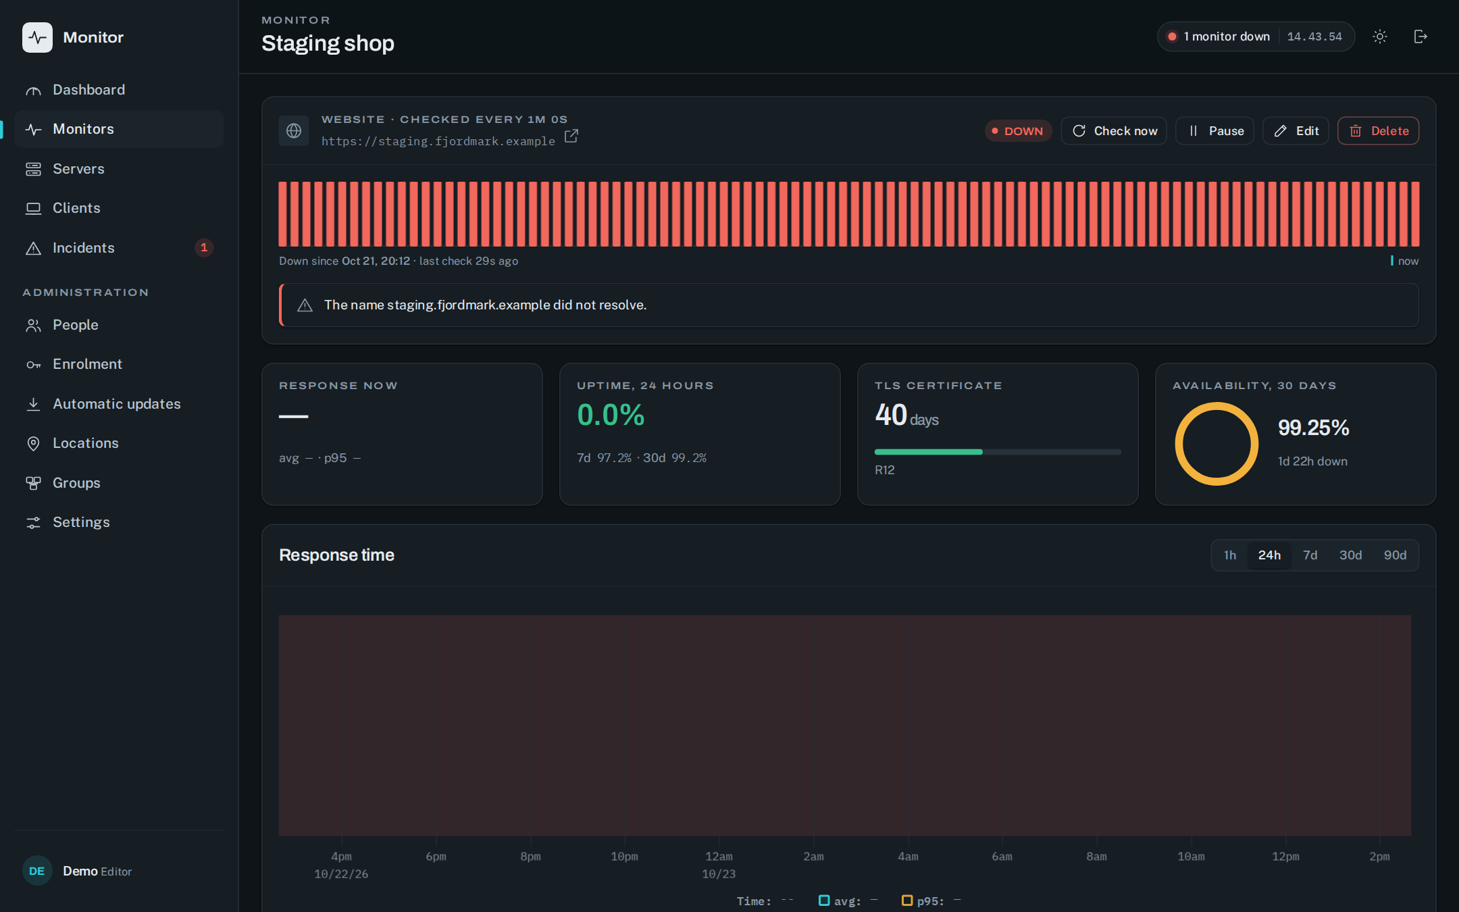Toggle the p95 series legend swatch
1459x912 pixels.
point(907,901)
